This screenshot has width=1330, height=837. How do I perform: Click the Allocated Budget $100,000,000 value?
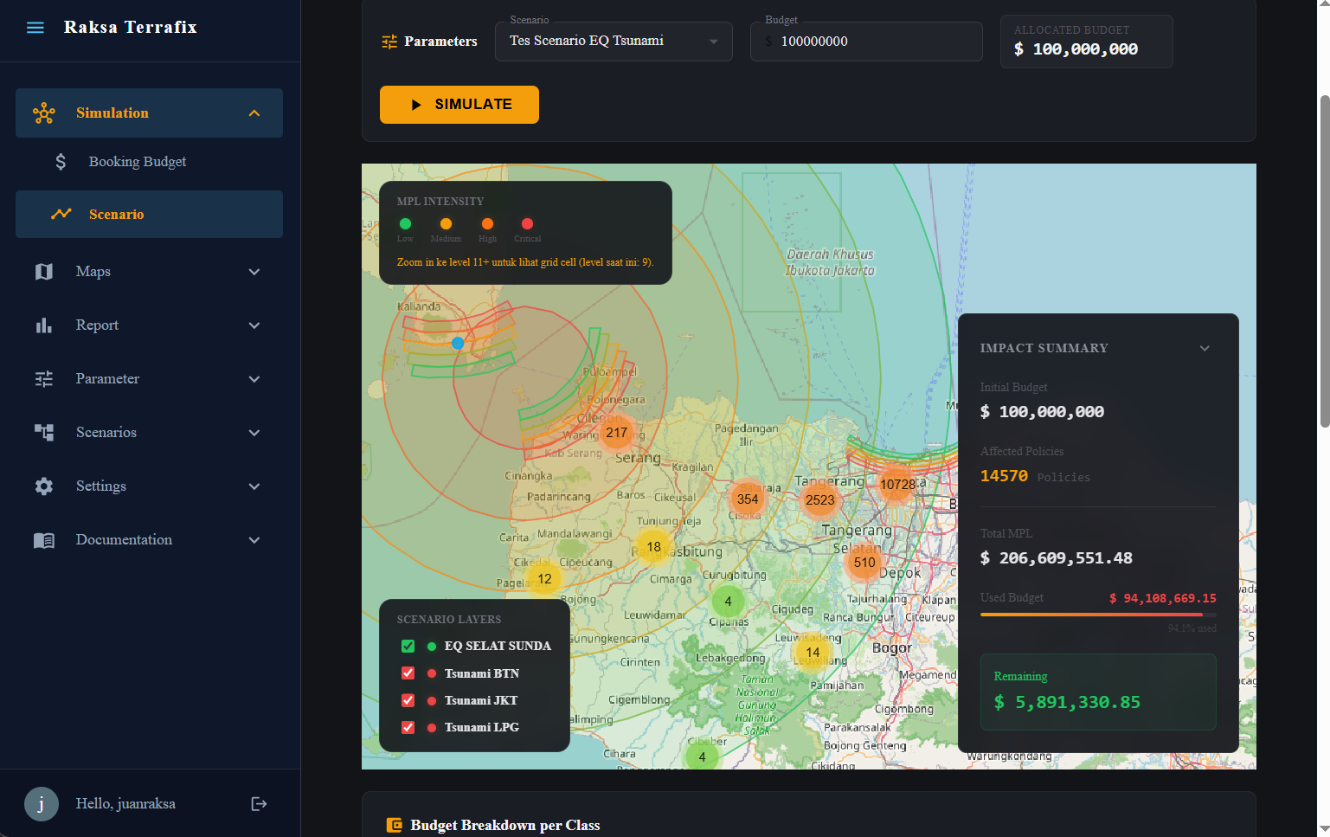click(x=1076, y=50)
